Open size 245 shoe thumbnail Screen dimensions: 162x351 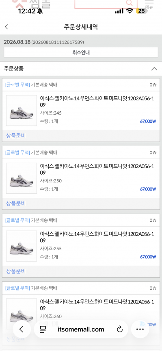click(x=22, y=110)
